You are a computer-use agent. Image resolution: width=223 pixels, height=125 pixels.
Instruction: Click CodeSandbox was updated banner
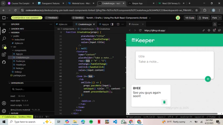pyautogui.click(x=27, y=18)
